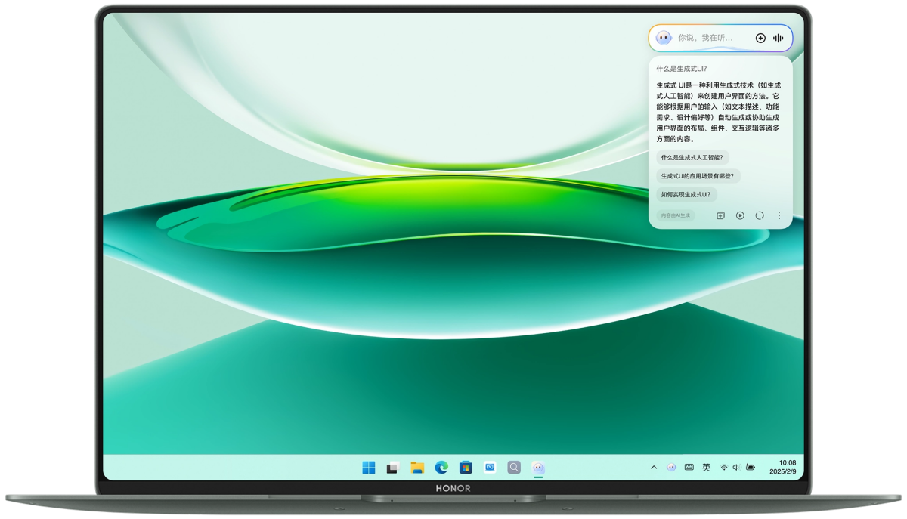Click the '内容由AI生成' label
Image resolution: width=907 pixels, height=519 pixels.
(x=676, y=215)
